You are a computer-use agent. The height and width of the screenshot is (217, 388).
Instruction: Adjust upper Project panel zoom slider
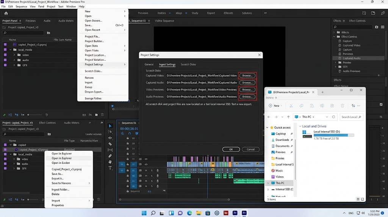34,115
